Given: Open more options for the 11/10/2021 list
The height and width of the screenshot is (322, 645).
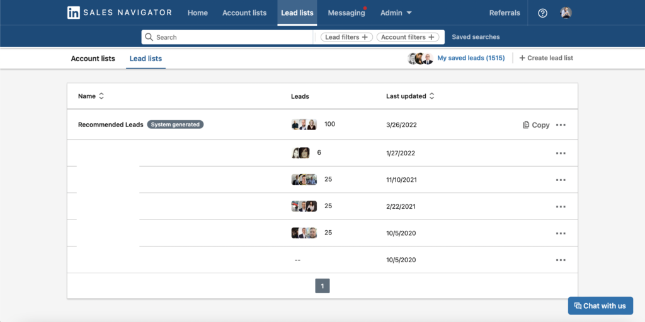Looking at the screenshot, I should (561, 180).
